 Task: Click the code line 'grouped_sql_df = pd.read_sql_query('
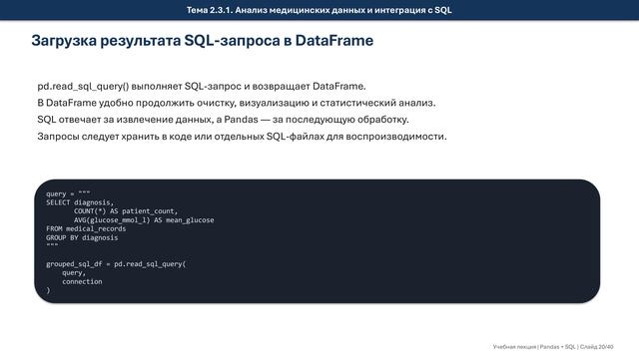116,263
